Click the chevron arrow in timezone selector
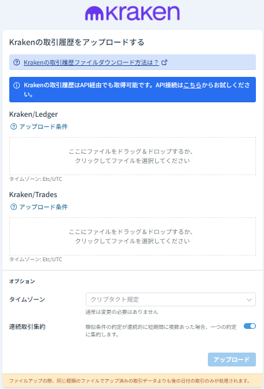 point(249,299)
